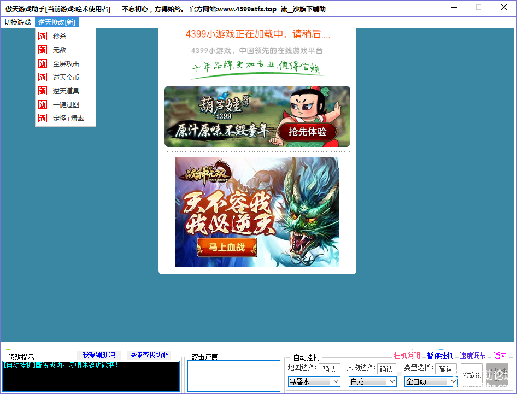
Task: Open the 葫芦娃 4399 game banner
Action: (257, 116)
